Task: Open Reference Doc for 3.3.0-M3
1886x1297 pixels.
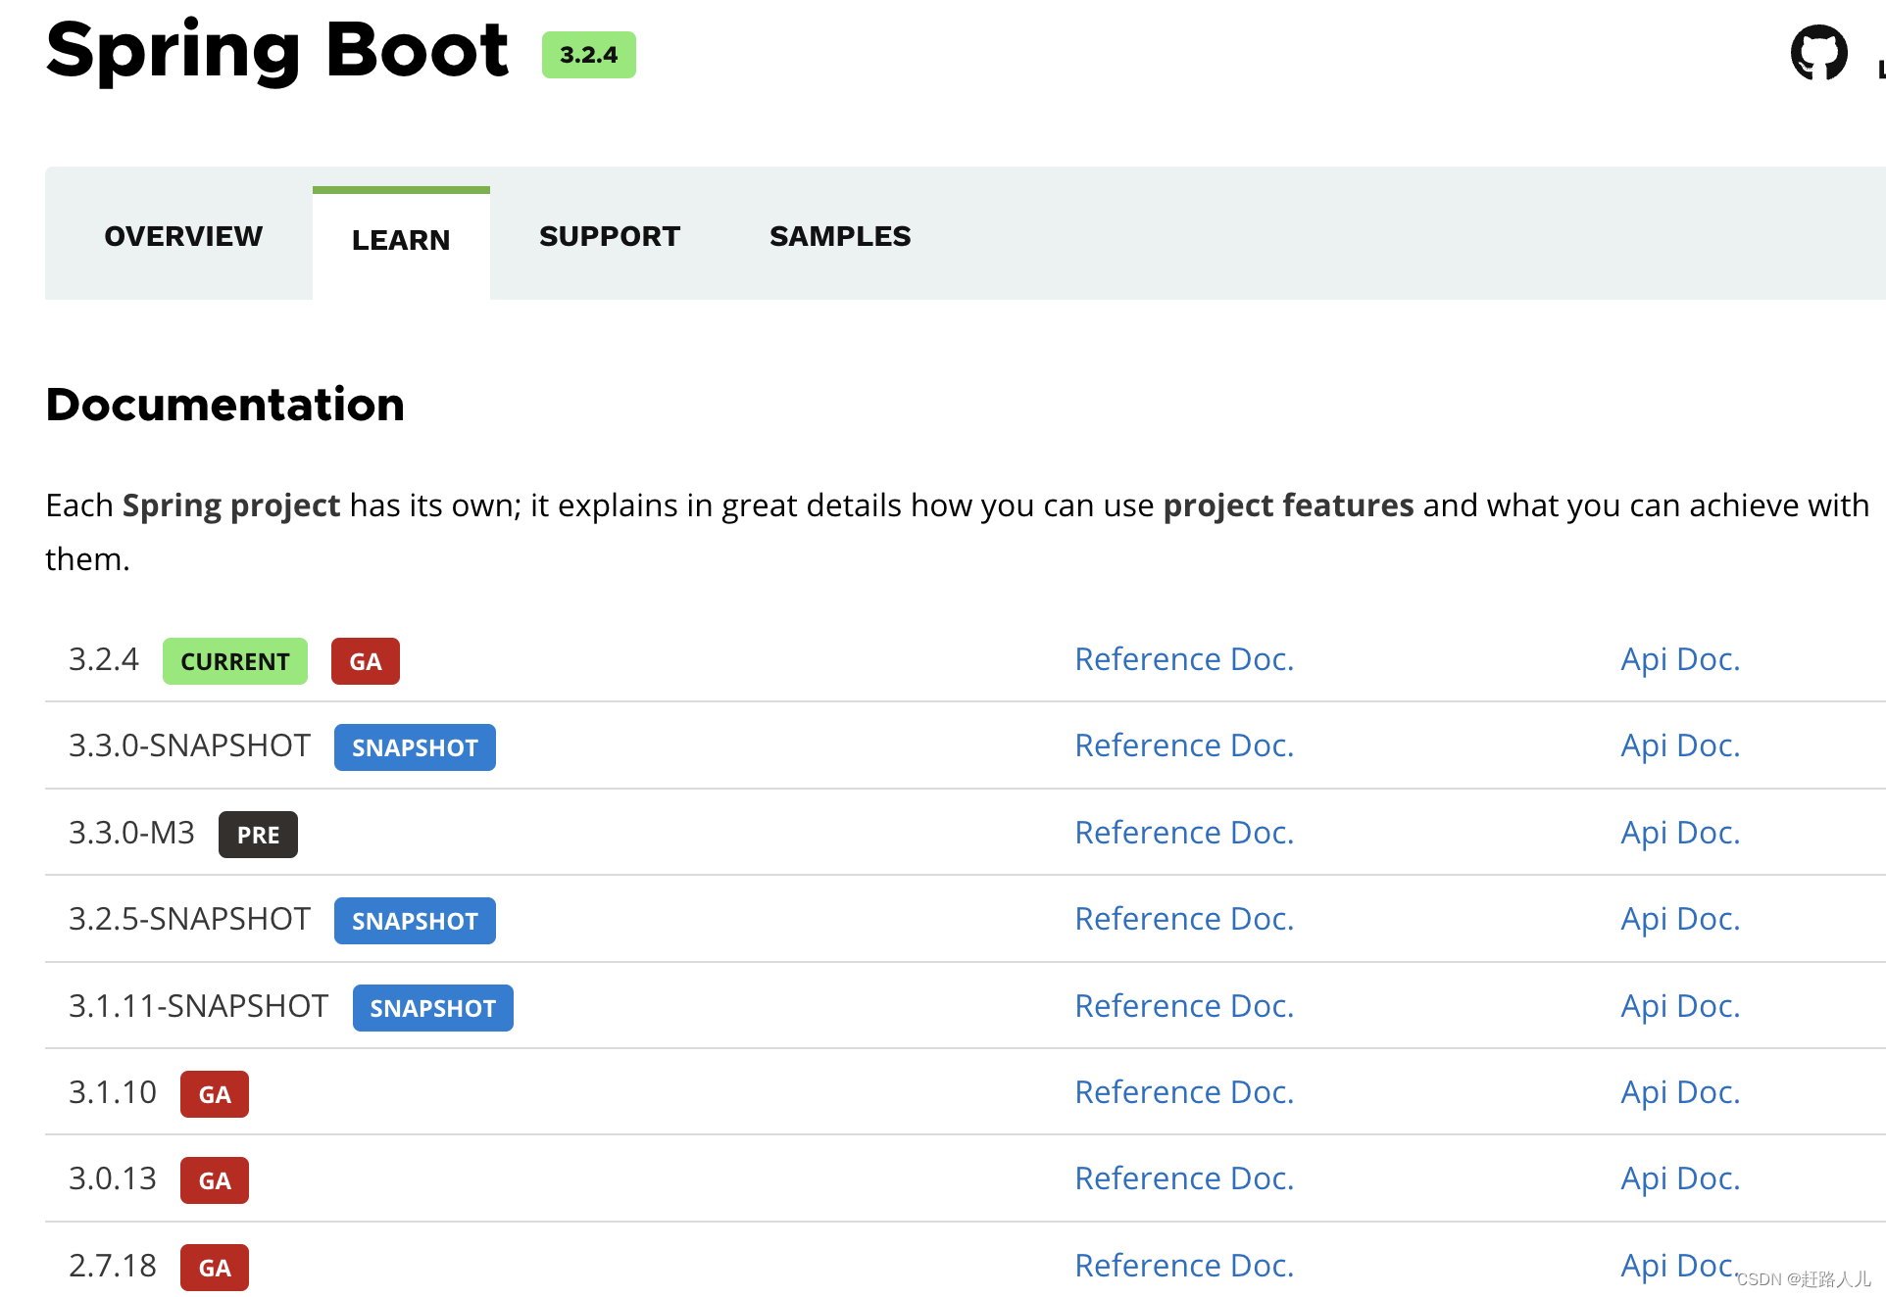Action: pos(1184,833)
